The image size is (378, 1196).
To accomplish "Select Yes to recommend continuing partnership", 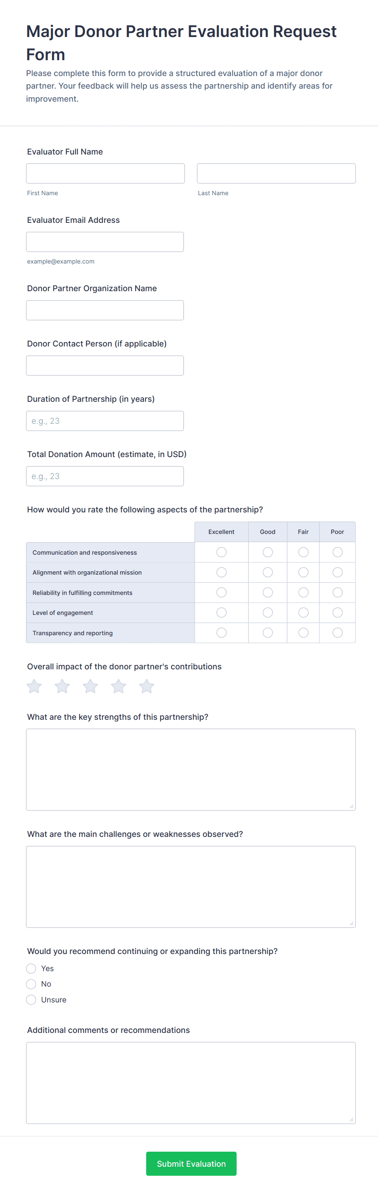I will [31, 968].
